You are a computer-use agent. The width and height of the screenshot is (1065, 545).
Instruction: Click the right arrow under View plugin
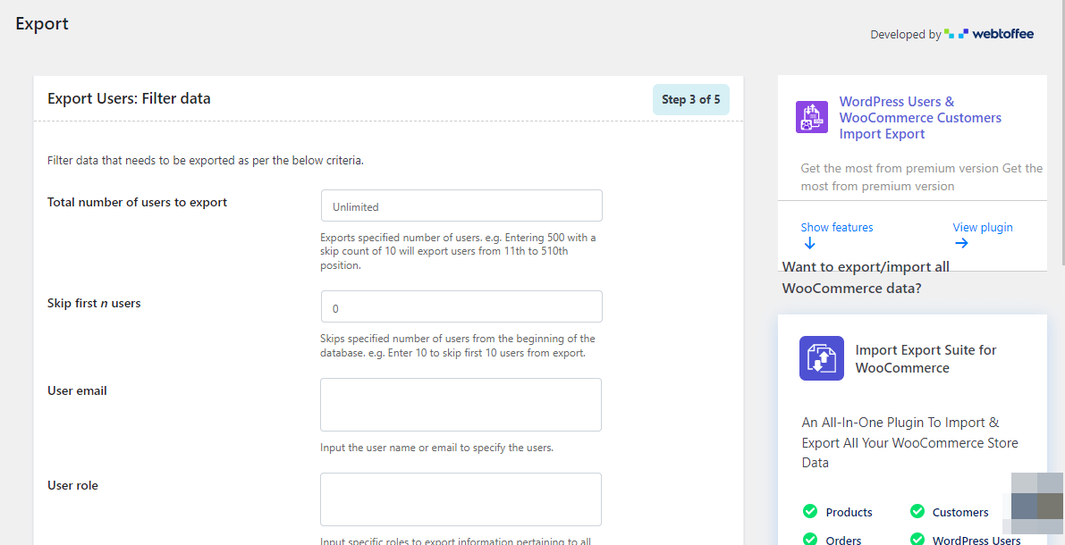click(961, 243)
